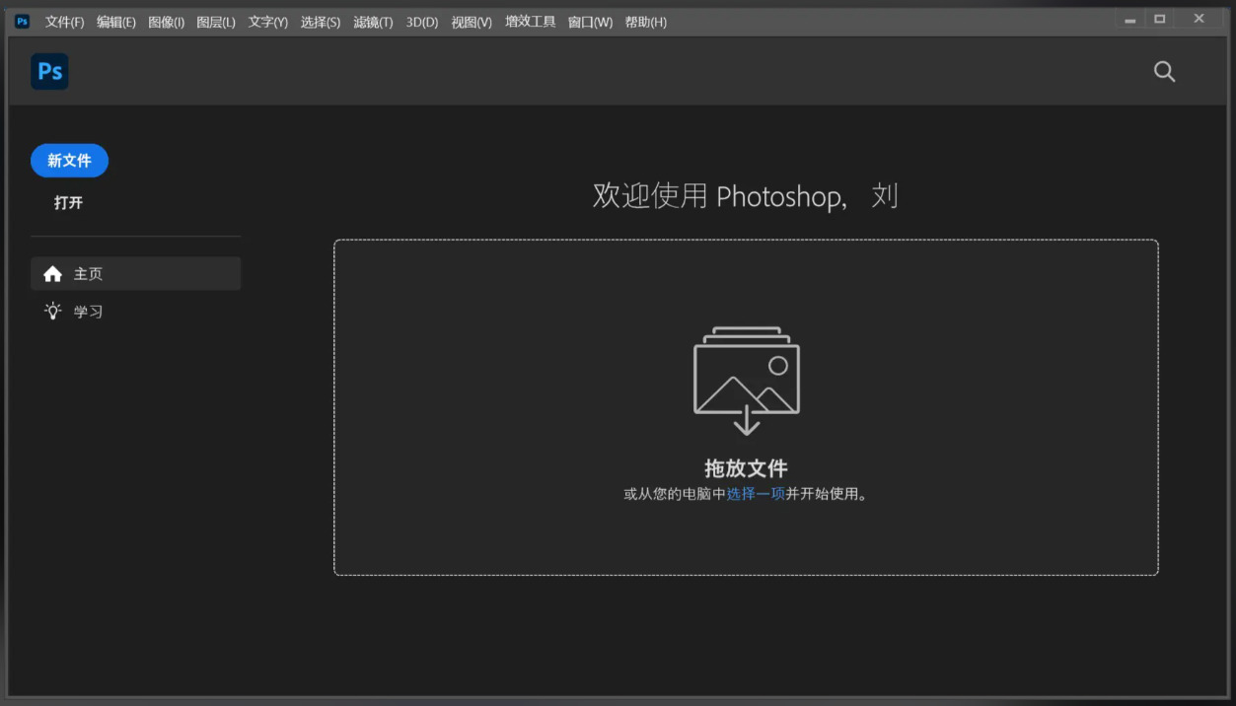Screen dimensions: 1236x706
Task: Click the Photoshop Ps logo in the header
Action: tap(49, 72)
